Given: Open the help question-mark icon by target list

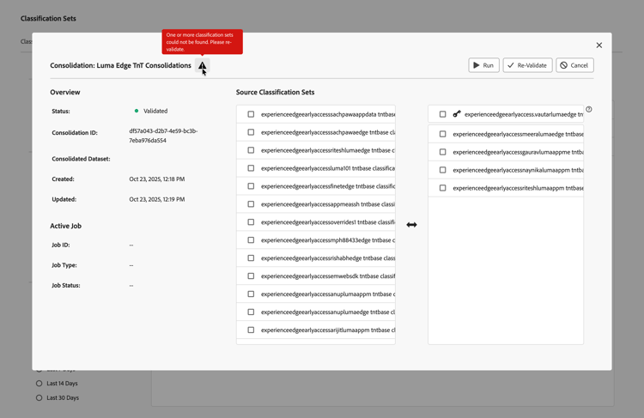Looking at the screenshot, I should pyautogui.click(x=588, y=109).
